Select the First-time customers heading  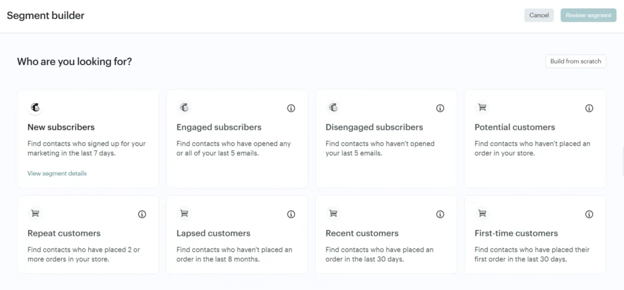(x=516, y=233)
